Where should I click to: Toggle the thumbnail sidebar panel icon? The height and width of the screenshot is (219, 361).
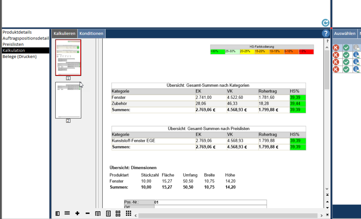(57, 213)
